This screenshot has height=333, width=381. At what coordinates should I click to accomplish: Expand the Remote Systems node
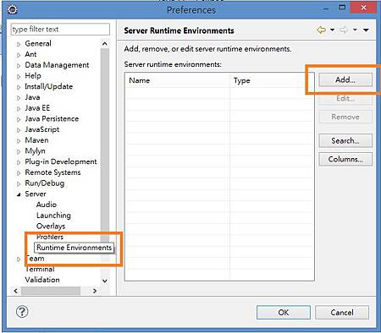19,173
